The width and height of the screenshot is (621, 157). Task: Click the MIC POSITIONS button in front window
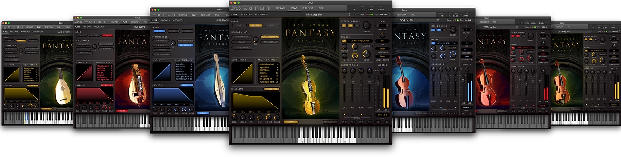(330, 122)
